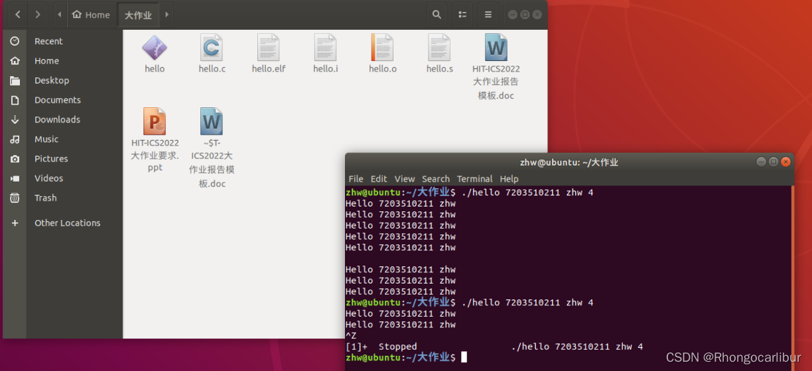Image resolution: width=812 pixels, height=371 pixels.
Task: Select the hello.elf file icon
Action: (x=269, y=48)
